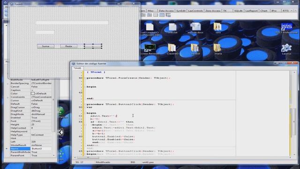The width and height of the screenshot is (300, 169).
Task: Click the source editor horizontal scrollbar thumb
Action: coord(88,158)
